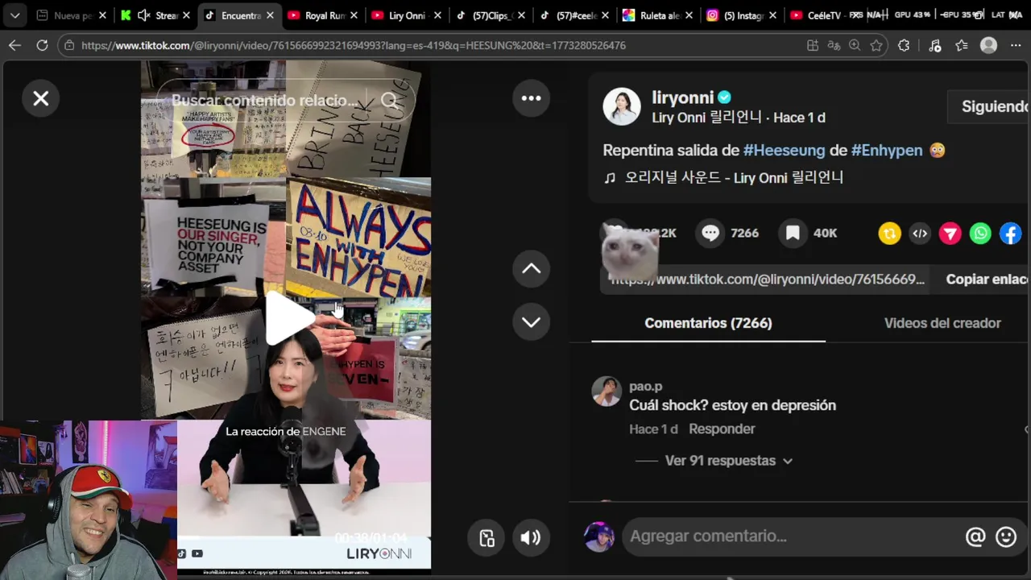
Task: Open commenter pao.p's avatar
Action: click(x=607, y=391)
